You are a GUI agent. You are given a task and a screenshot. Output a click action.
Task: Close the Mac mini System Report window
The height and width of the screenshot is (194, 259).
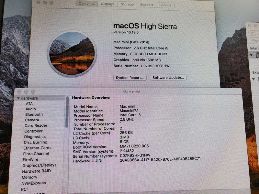click(x=19, y=92)
